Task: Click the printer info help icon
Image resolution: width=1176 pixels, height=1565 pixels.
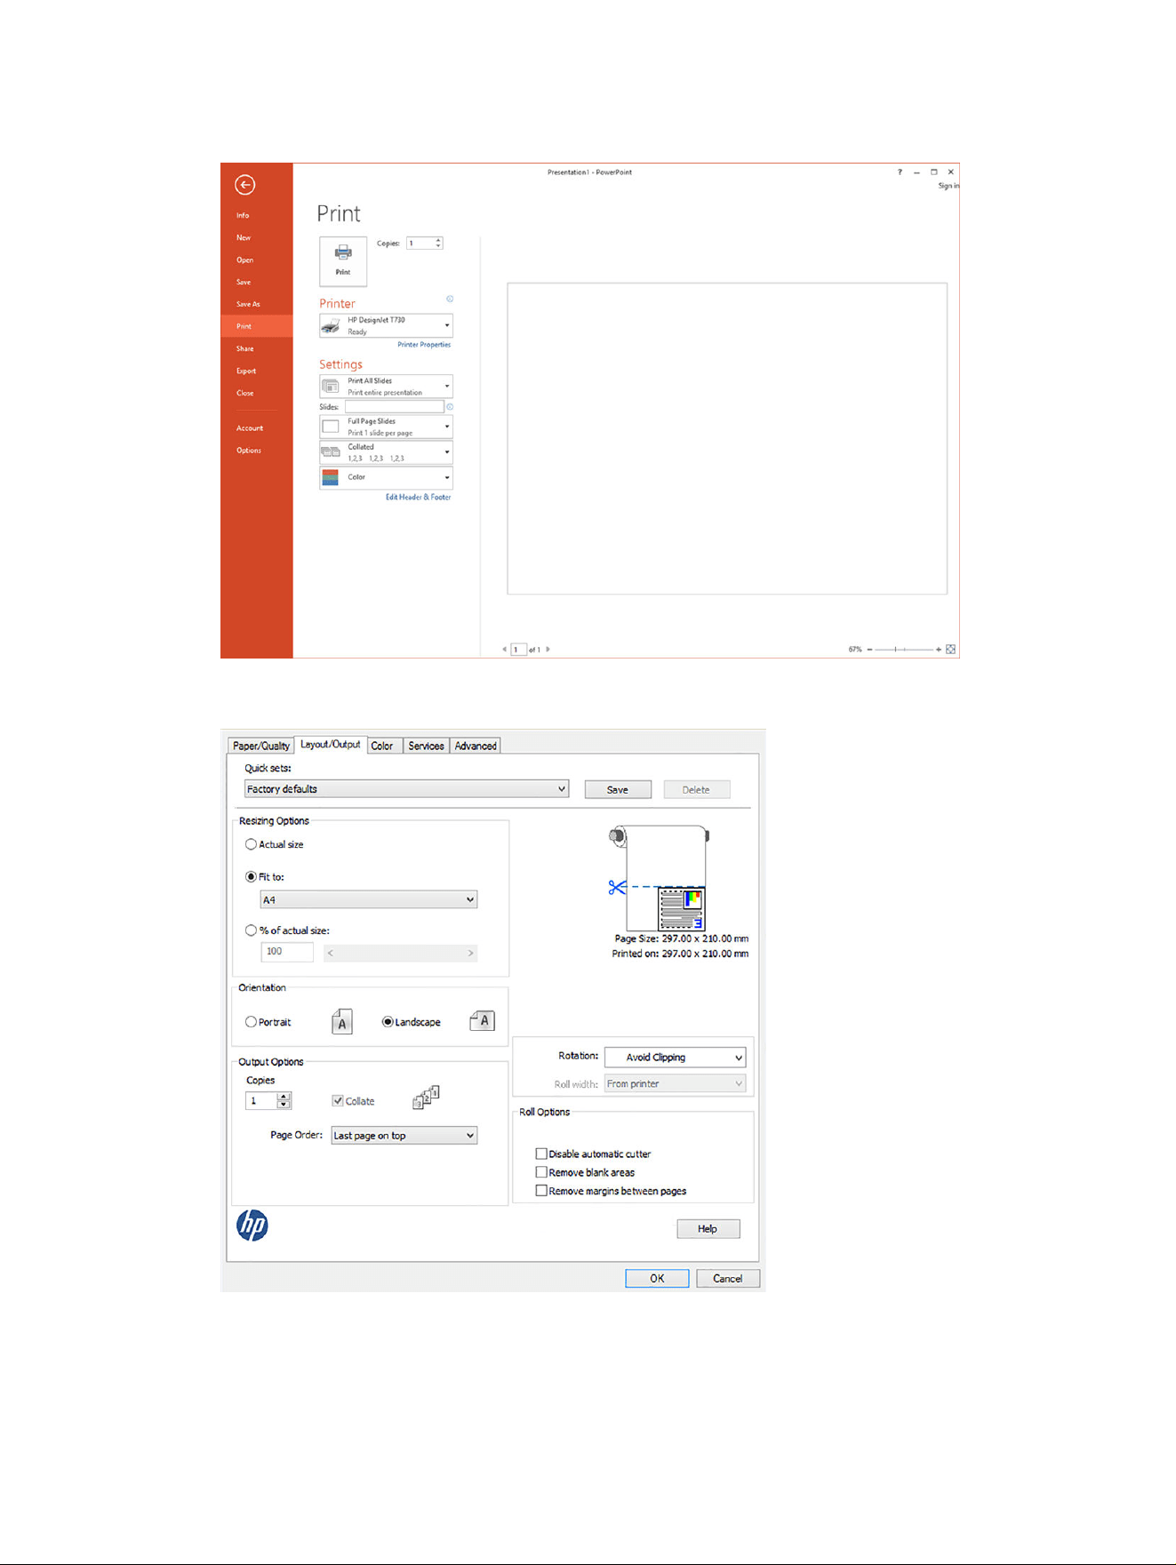Action: [450, 299]
